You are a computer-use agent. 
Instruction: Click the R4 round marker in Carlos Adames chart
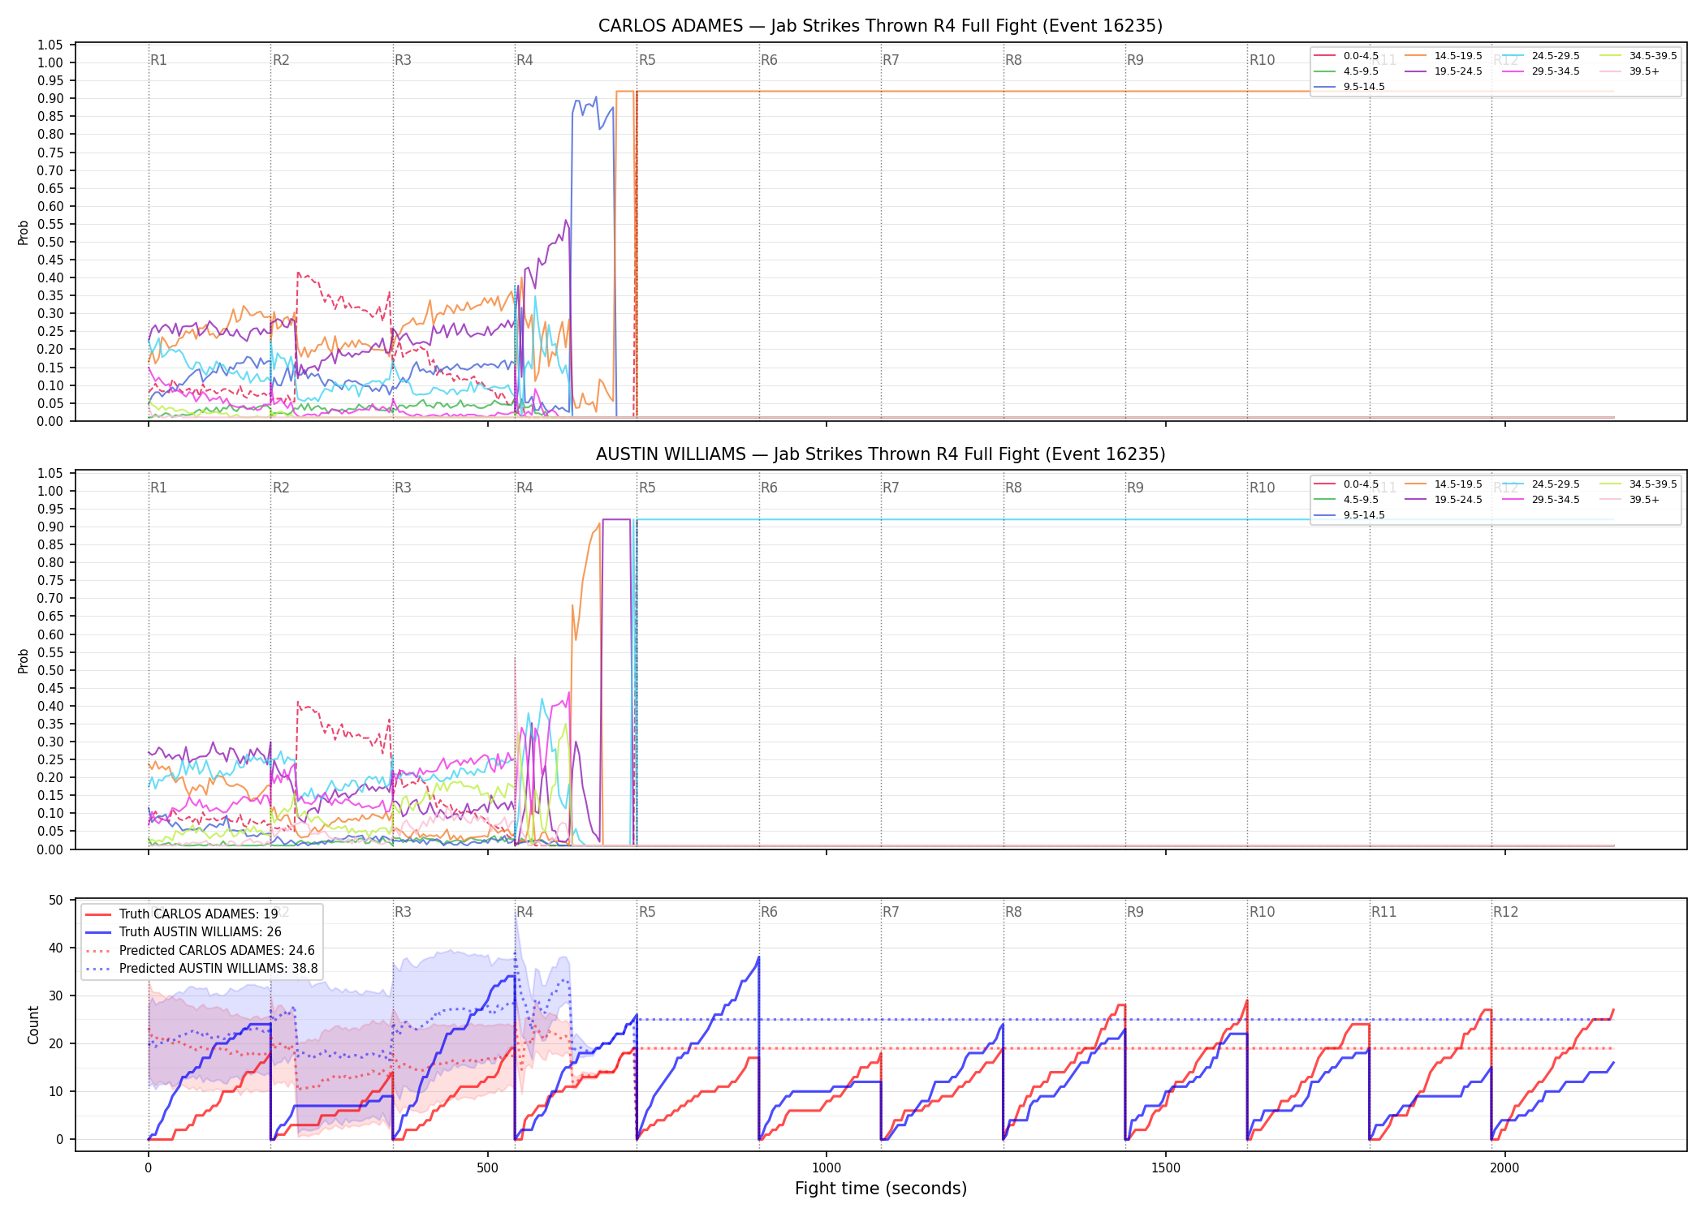524,60
